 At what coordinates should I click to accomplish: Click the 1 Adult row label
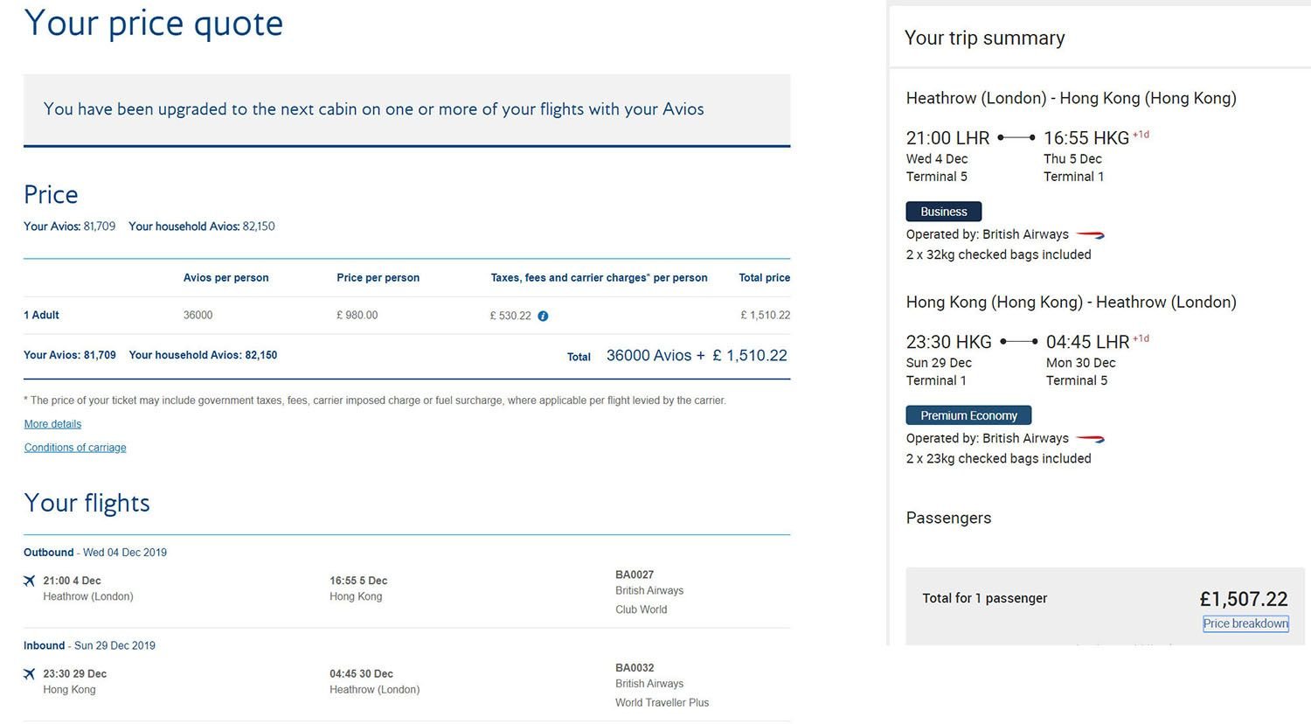pyautogui.click(x=41, y=315)
